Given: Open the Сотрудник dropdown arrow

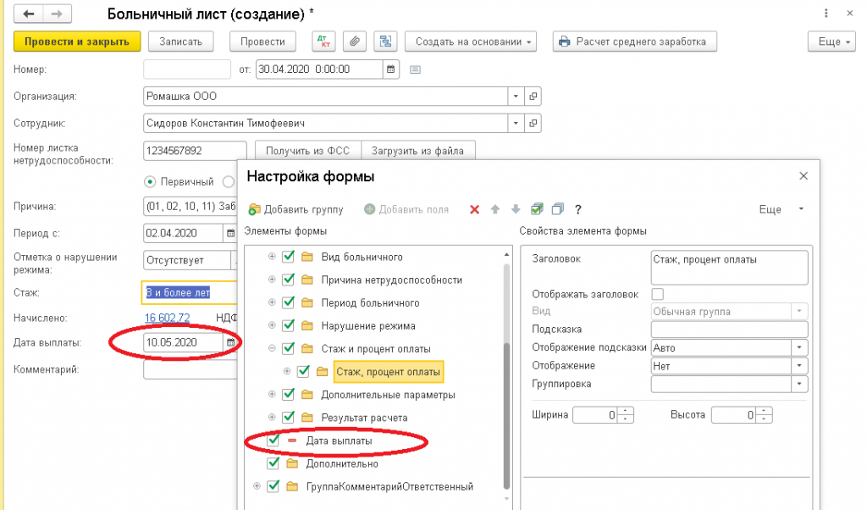Looking at the screenshot, I should click(516, 123).
